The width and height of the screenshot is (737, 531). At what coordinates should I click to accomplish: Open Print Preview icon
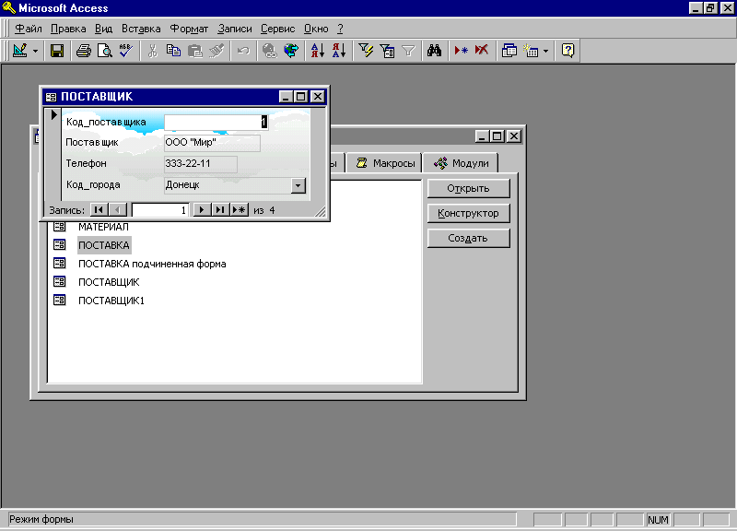[104, 51]
